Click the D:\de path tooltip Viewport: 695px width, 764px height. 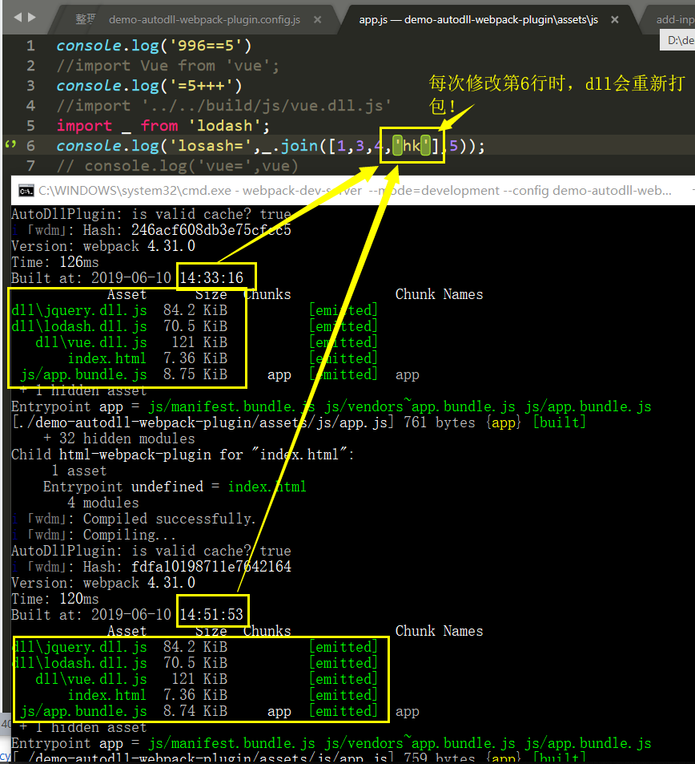(x=677, y=40)
